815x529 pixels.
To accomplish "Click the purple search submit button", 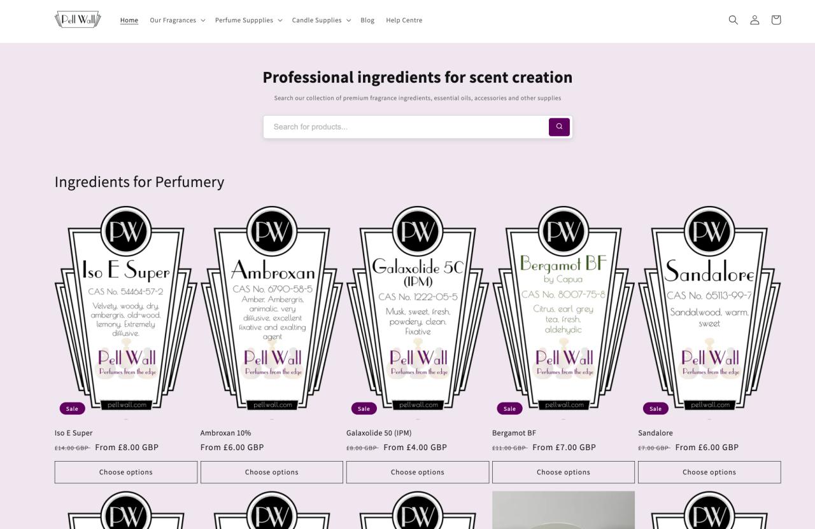I will 559,127.
